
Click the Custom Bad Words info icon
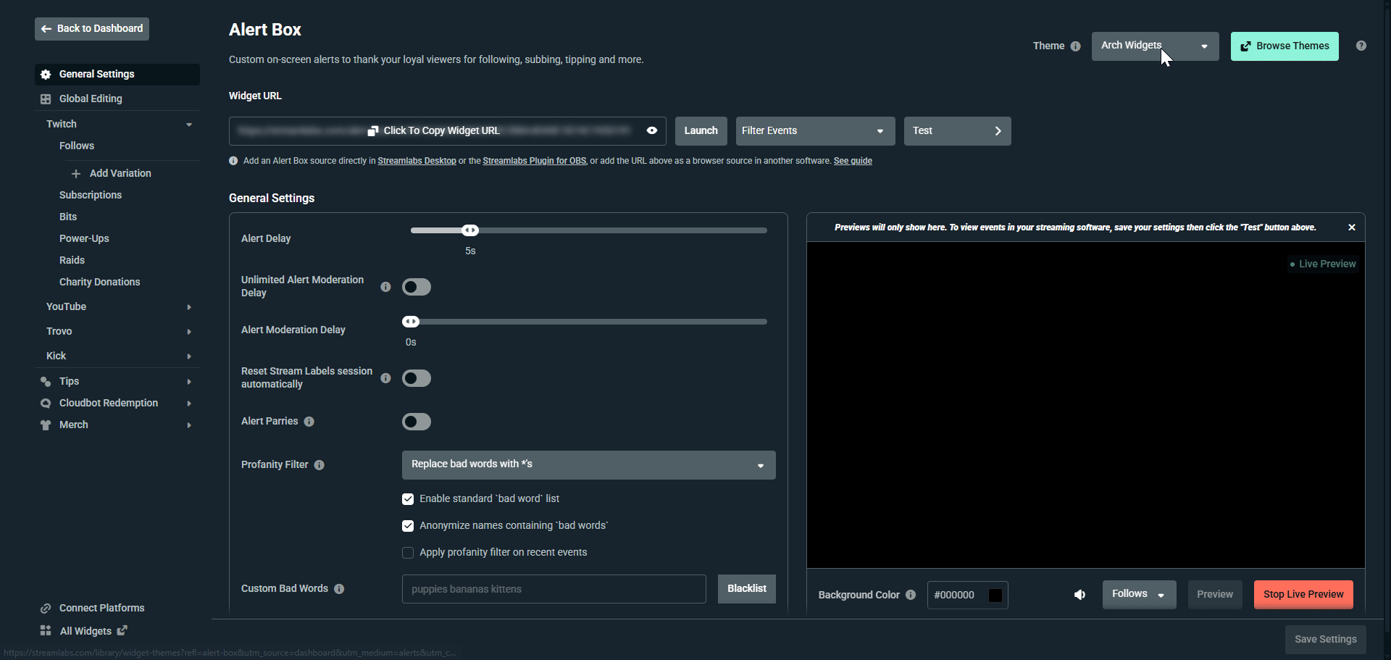339,589
